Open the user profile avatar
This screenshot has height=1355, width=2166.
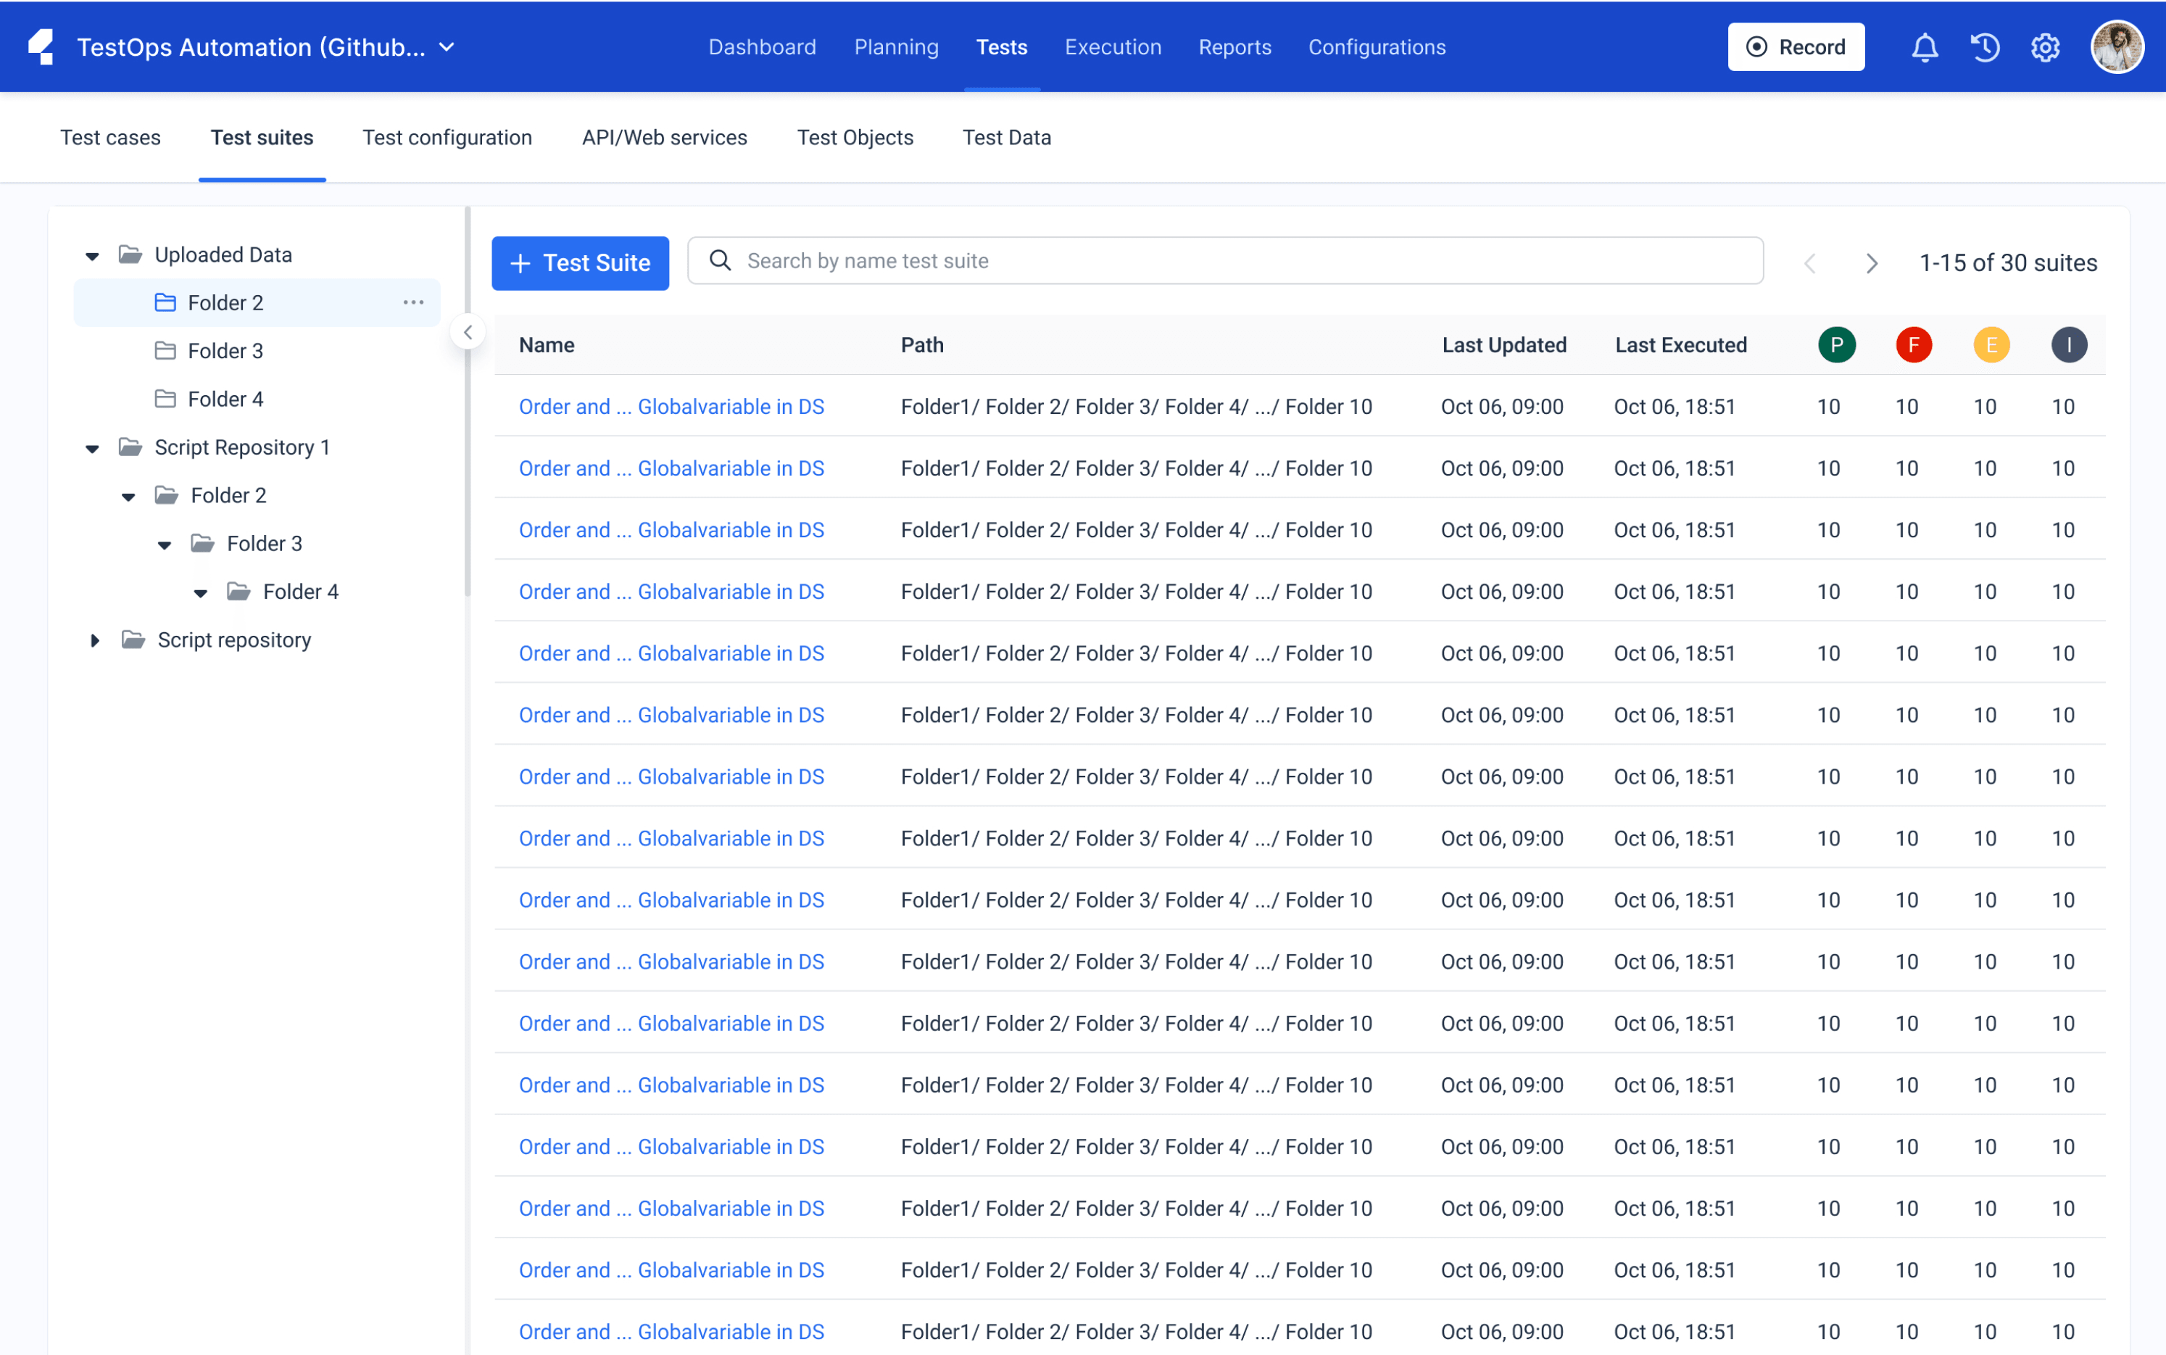pyautogui.click(x=2117, y=46)
